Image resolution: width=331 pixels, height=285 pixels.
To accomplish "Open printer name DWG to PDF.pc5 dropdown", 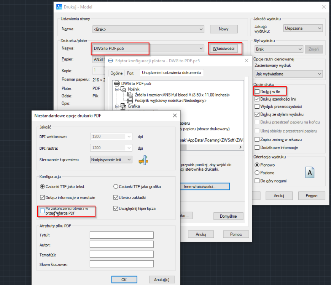I will click(148, 49).
